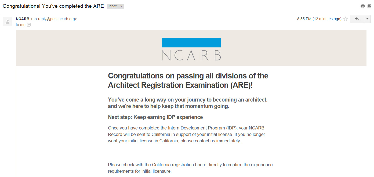
Task: Select the sender name NCARB
Action: 23,19
